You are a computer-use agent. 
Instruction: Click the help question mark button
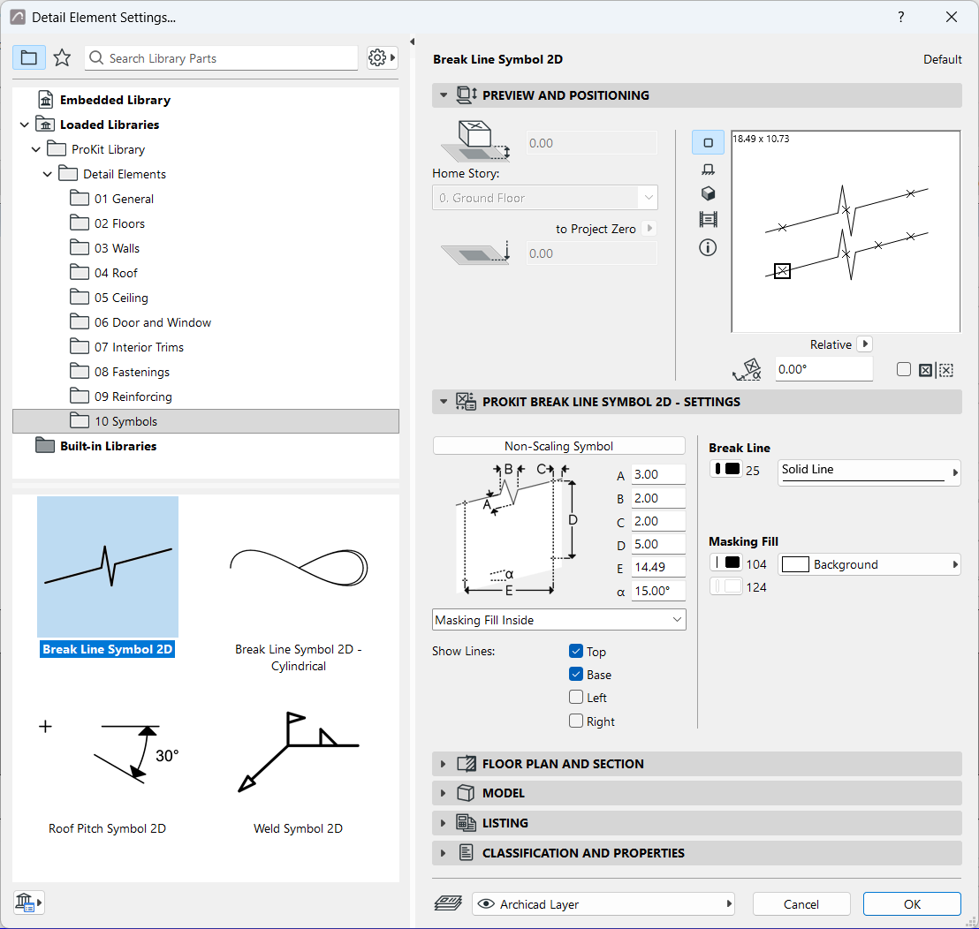[x=901, y=17]
